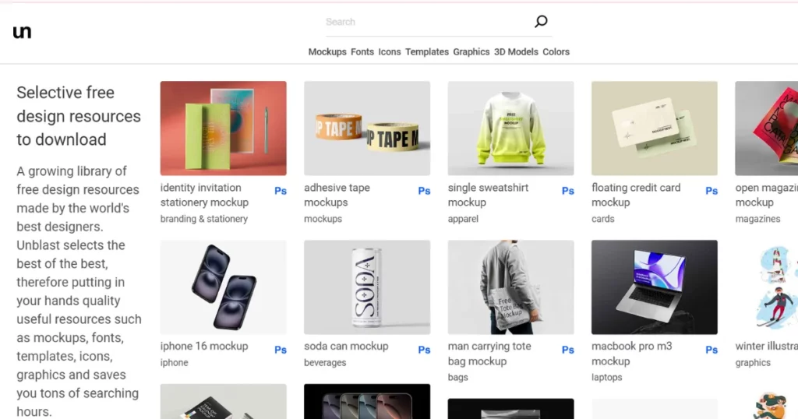This screenshot has height=419, width=798.
Task: Click Ps icon beside man carrying tote bag
Action: click(x=568, y=350)
